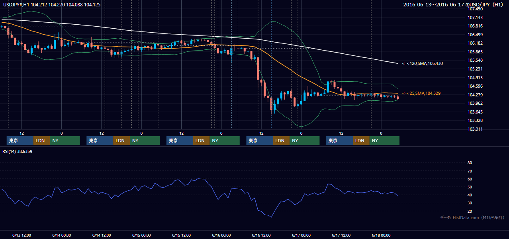This screenshot has width=509, height=239.
Task: Click the RSI(14) 38.6359 indicator label
Action: click(x=18, y=151)
